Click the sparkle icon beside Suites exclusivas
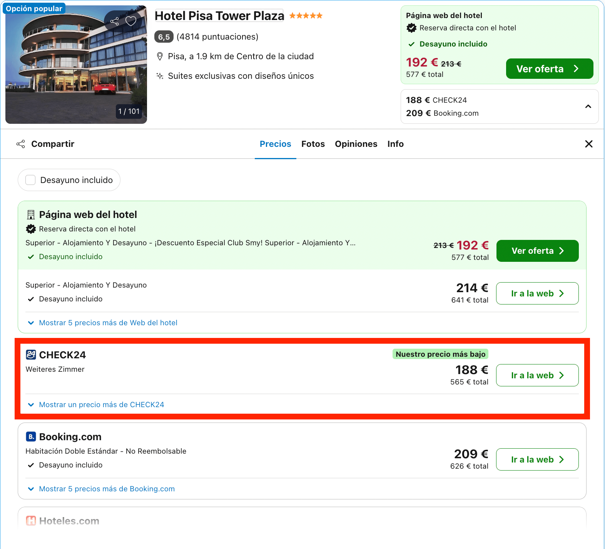 pyautogui.click(x=160, y=76)
